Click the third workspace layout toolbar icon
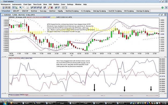The image size is (168, 105). point(9,8)
